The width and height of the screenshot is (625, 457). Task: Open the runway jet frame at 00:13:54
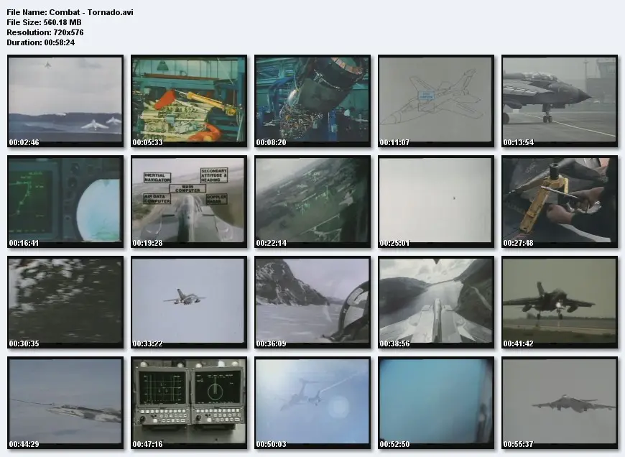click(x=560, y=101)
